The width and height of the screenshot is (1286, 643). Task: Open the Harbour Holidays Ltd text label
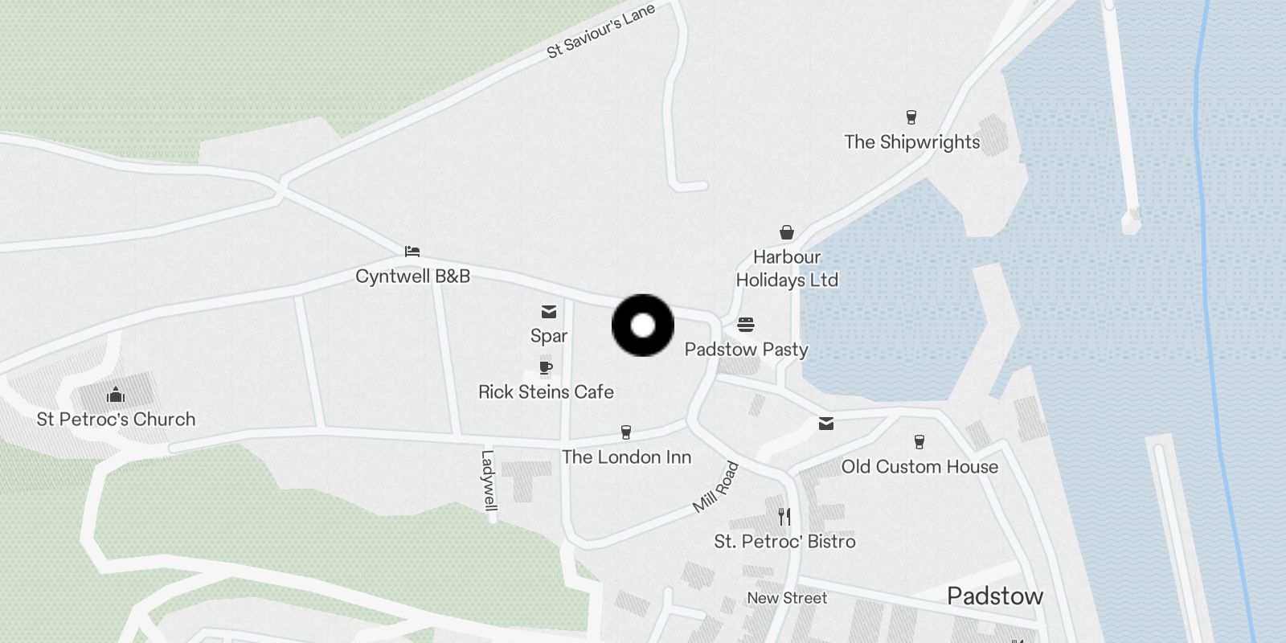pyautogui.click(x=787, y=268)
